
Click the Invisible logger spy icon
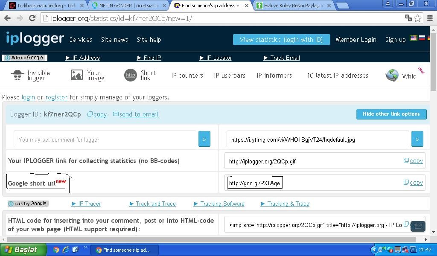[x=17, y=75]
